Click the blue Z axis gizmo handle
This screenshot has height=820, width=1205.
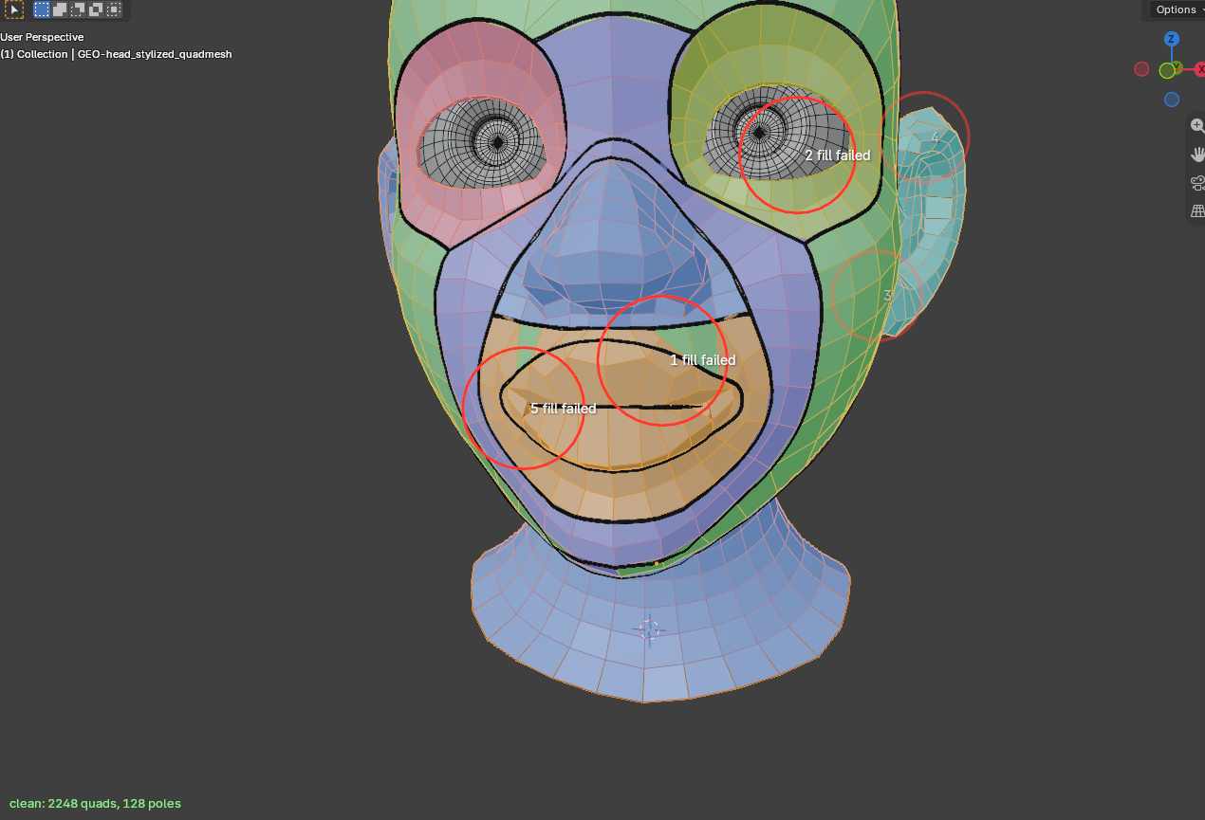(1172, 39)
